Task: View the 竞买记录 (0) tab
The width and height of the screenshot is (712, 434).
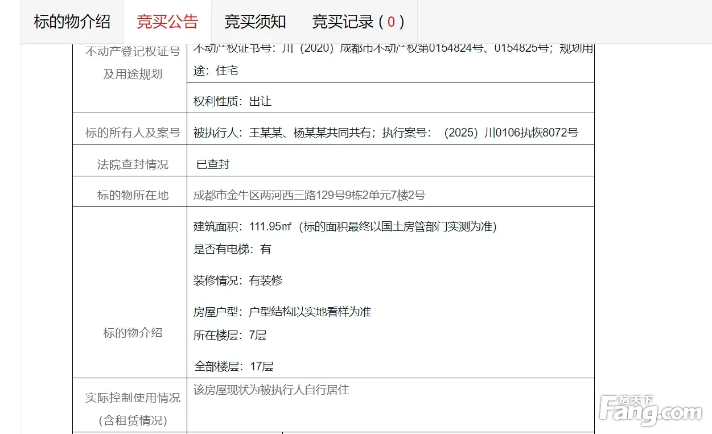Action: [x=358, y=22]
